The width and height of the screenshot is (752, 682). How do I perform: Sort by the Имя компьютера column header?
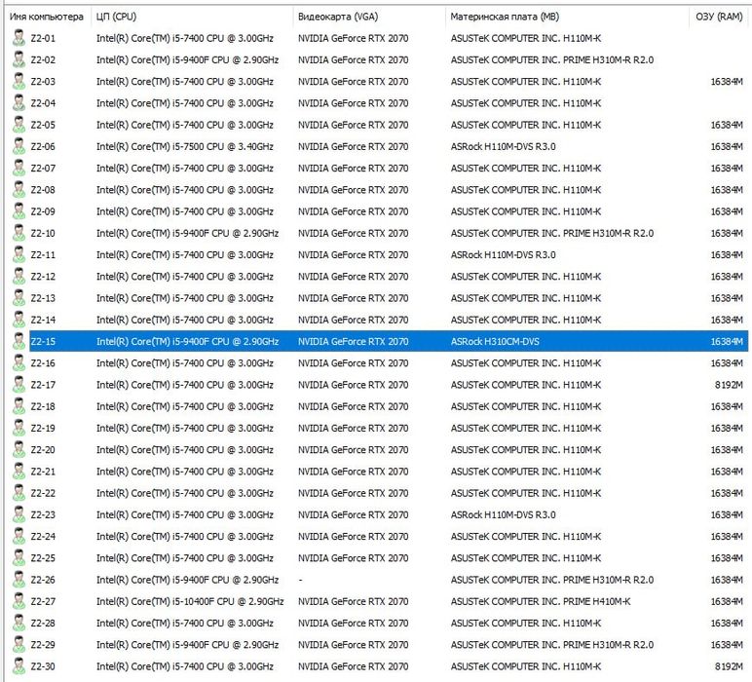tap(47, 17)
